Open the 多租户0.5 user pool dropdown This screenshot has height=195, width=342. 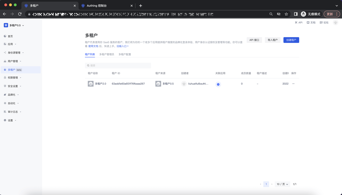(x=14, y=25)
